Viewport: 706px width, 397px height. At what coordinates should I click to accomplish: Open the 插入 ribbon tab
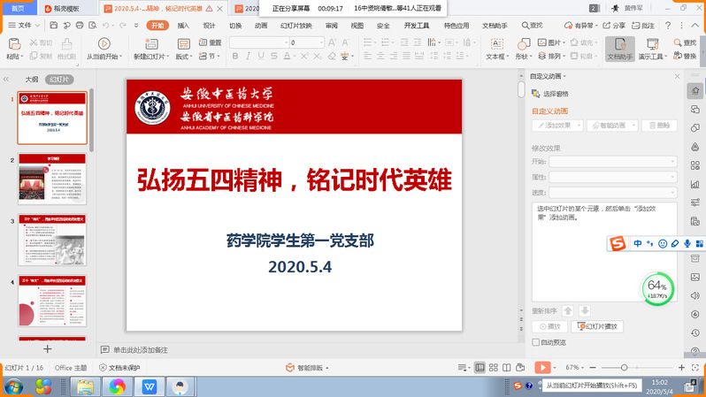coord(183,26)
